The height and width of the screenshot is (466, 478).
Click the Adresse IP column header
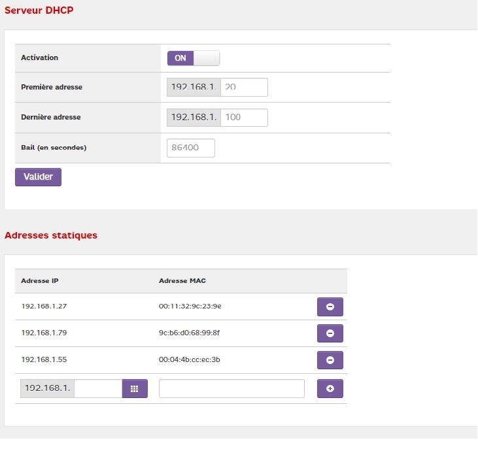[40, 281]
